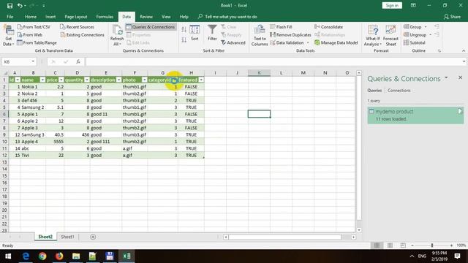Click the Subtotal button

415,42
